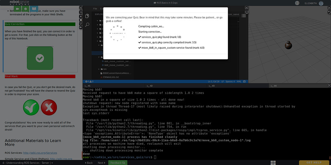Image resolution: width=331 pixels, height=165 pixels.
Task: Click the notebook run-step icon
Action: point(80,16)
